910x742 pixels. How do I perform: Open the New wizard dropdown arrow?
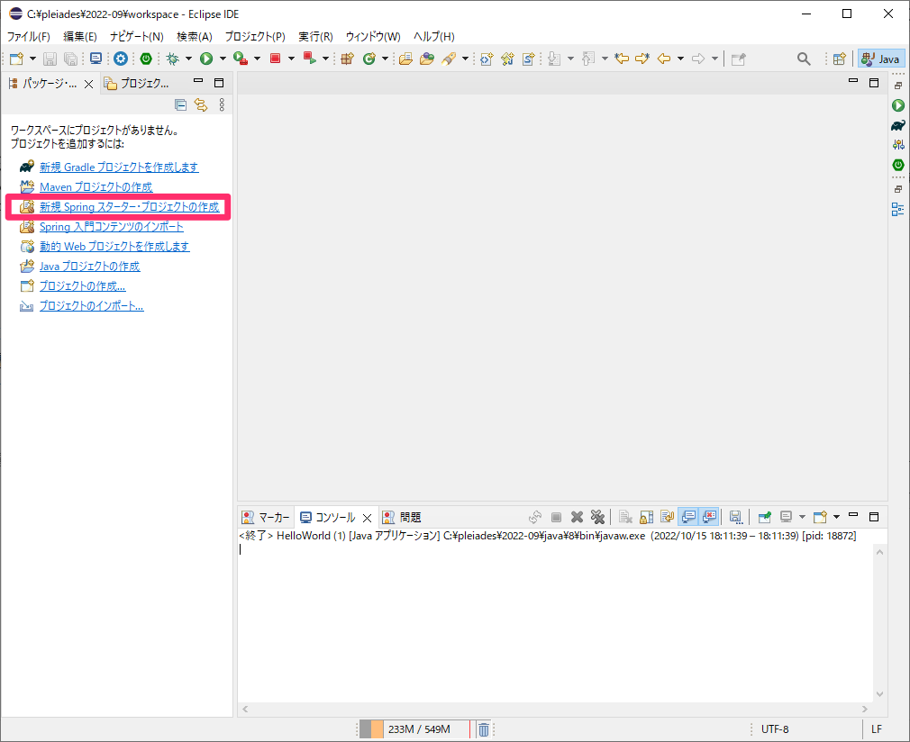32,59
